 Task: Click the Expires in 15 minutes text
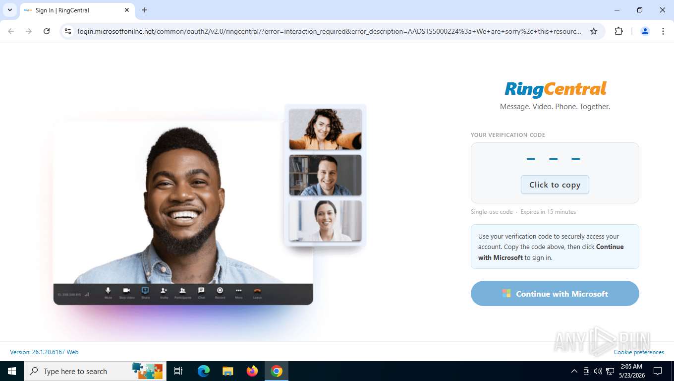point(548,212)
